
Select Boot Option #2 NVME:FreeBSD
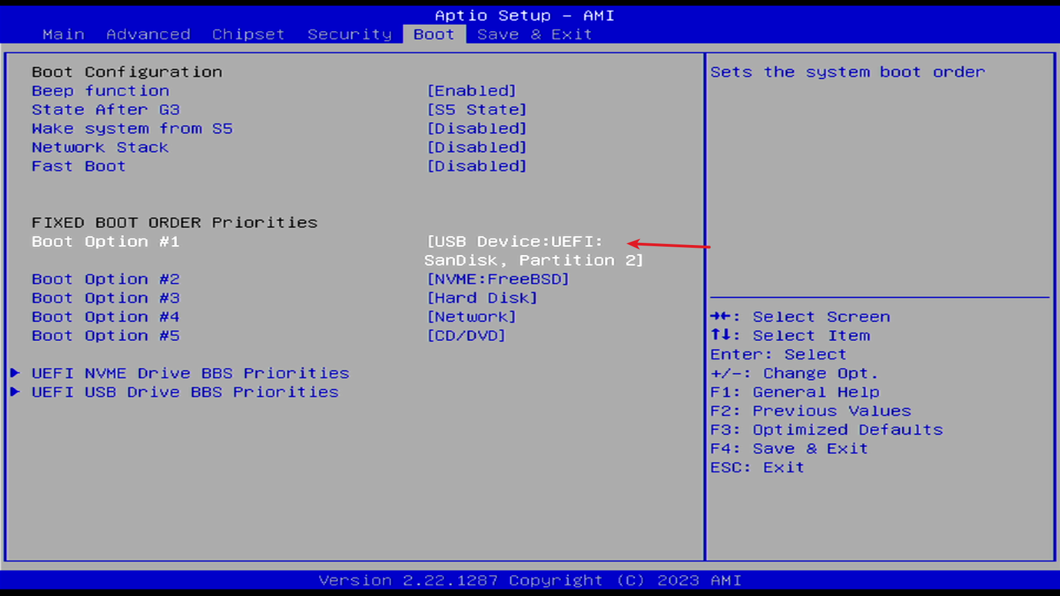tap(498, 279)
